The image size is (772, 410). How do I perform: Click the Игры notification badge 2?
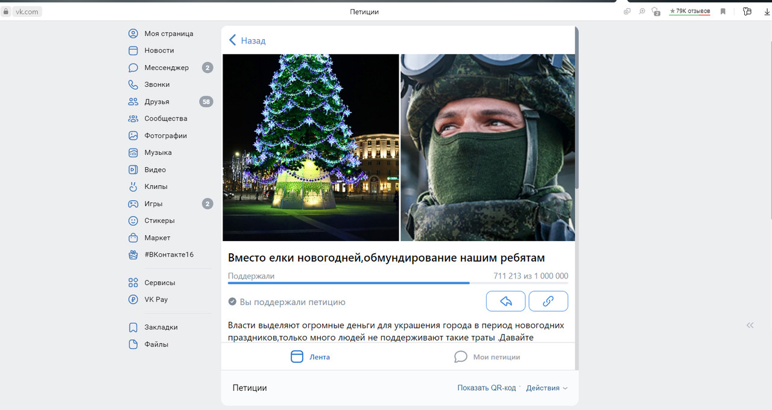tap(207, 204)
